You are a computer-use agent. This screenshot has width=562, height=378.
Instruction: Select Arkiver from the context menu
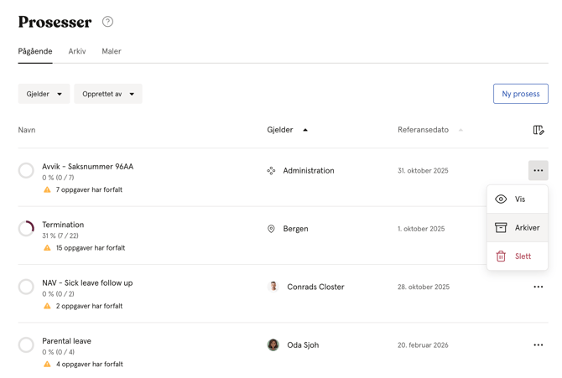coord(518,227)
